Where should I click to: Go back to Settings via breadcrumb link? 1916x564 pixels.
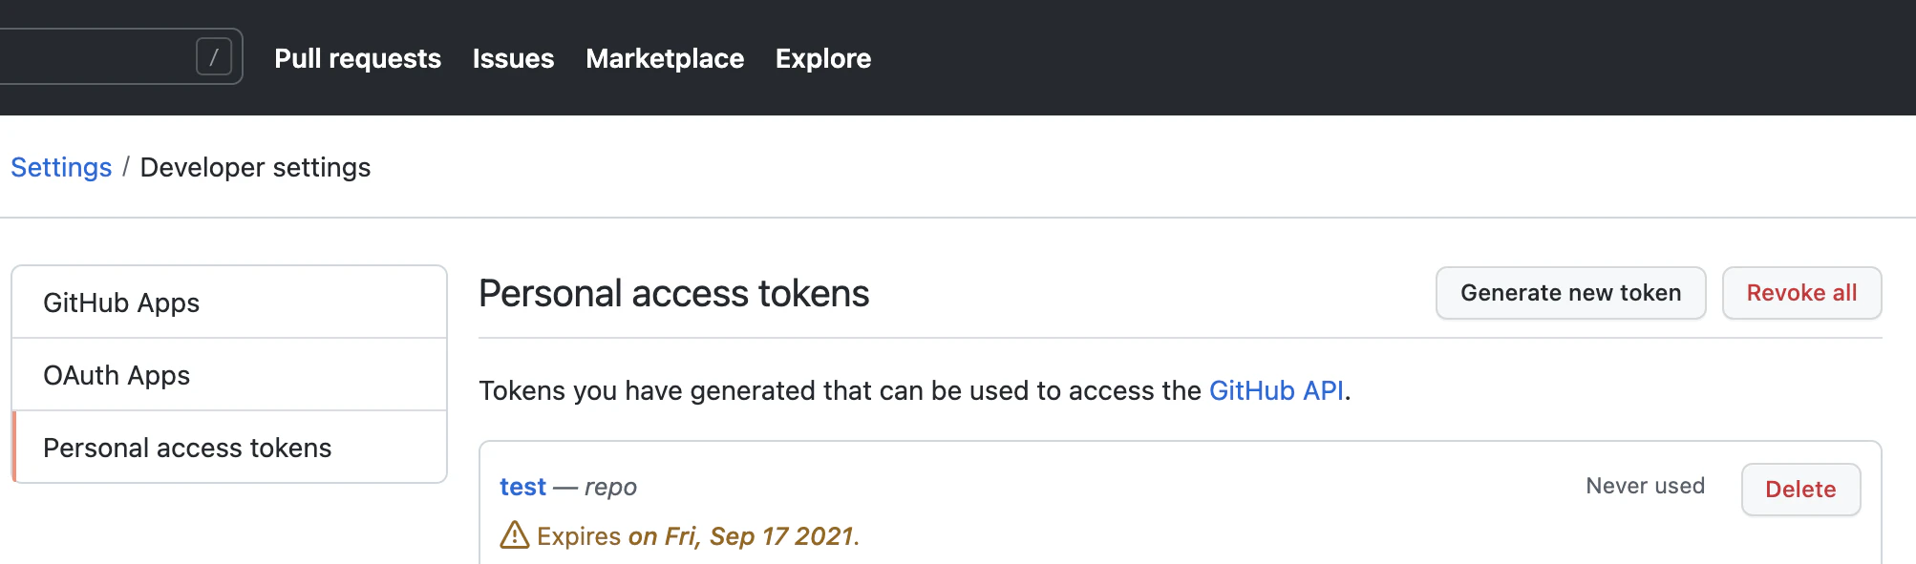pyautogui.click(x=61, y=167)
